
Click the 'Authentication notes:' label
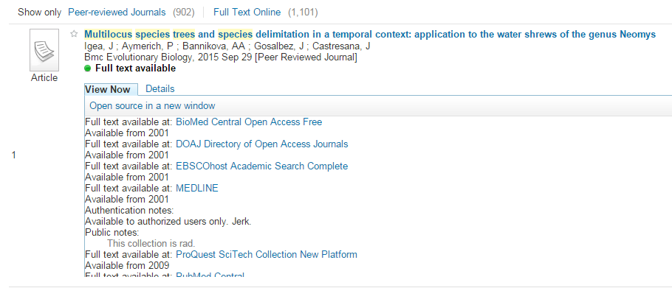point(129,210)
